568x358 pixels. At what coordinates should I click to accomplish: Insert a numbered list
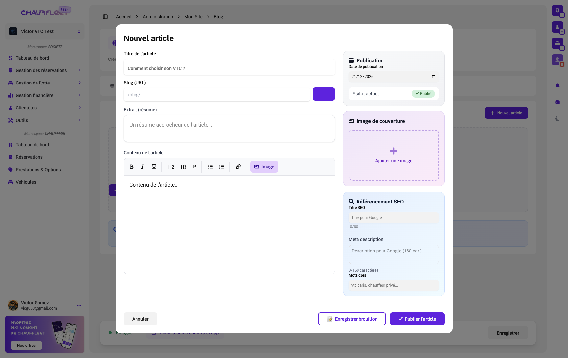point(222,167)
